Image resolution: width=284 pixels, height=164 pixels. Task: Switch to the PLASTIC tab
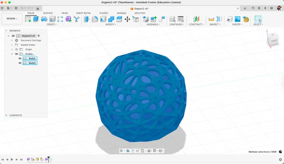104,13
